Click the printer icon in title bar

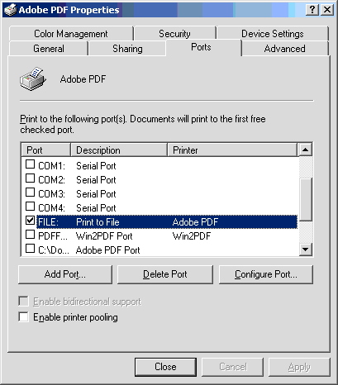click(x=11, y=10)
